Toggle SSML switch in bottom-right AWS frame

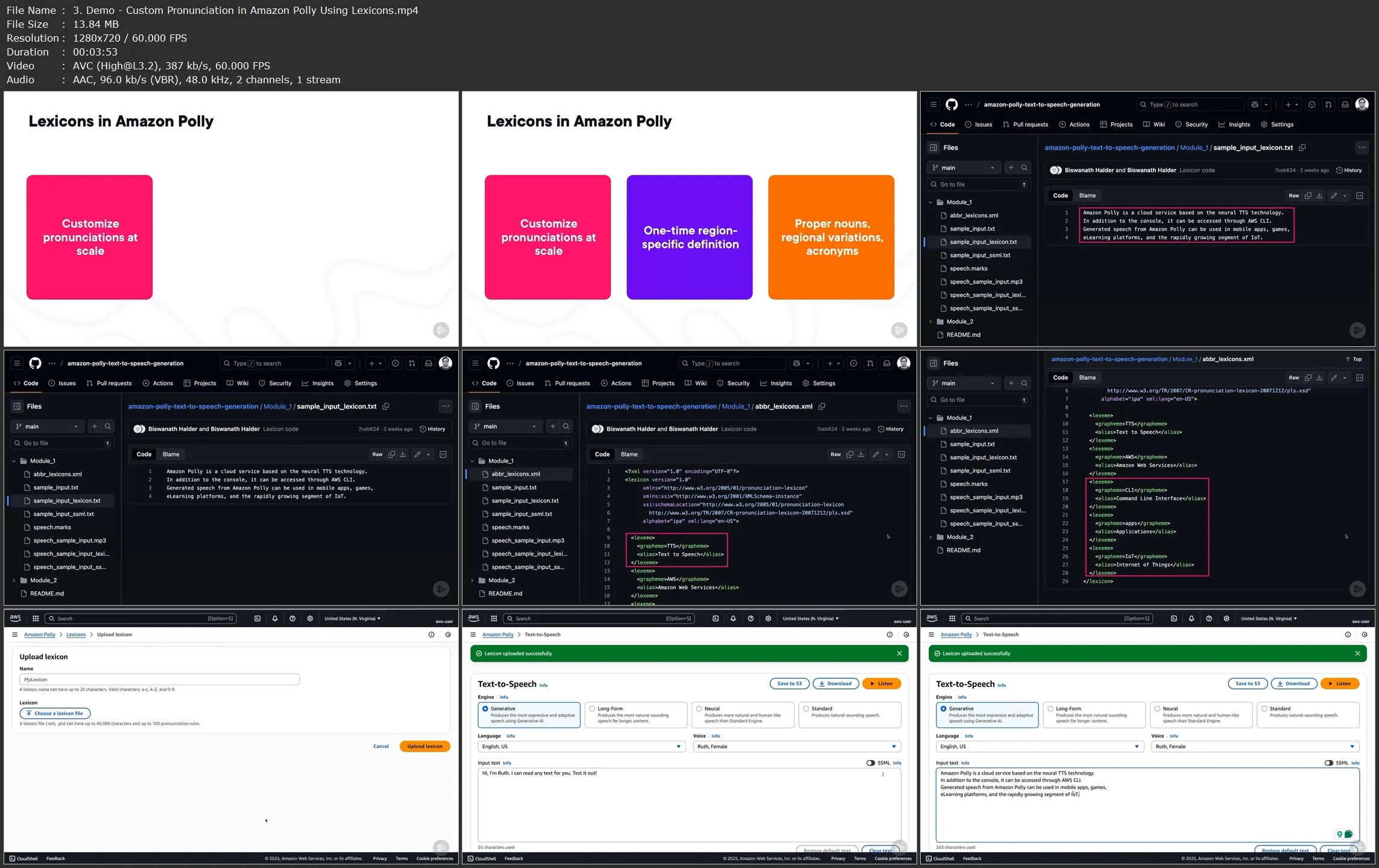(x=1328, y=763)
